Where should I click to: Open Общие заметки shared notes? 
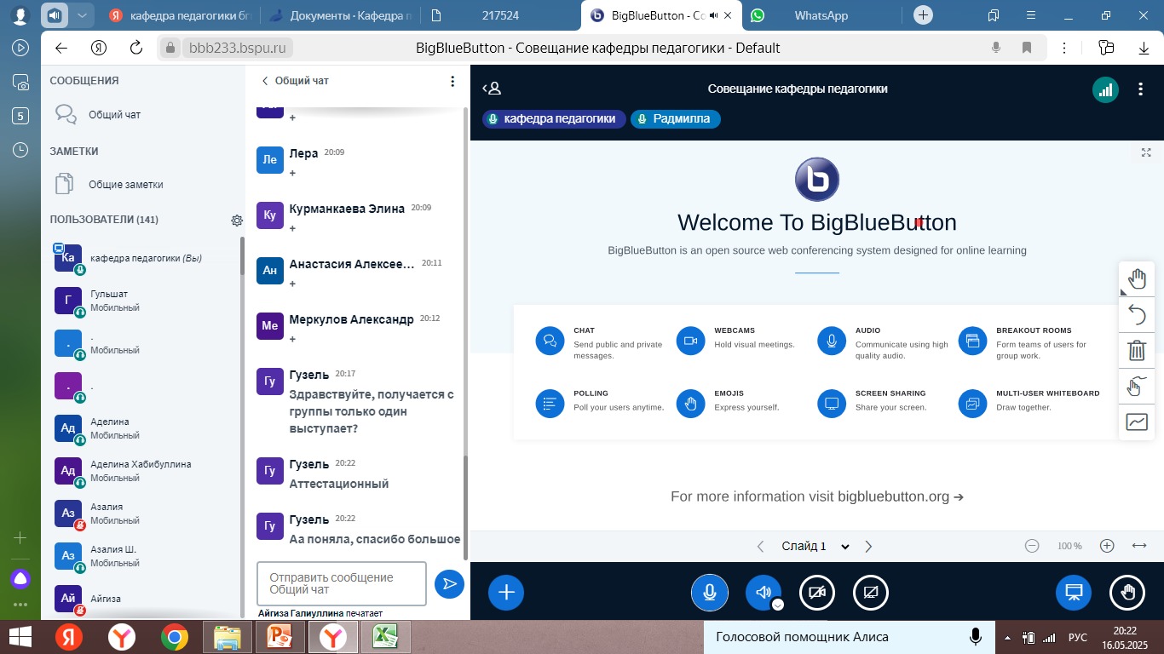tap(125, 185)
